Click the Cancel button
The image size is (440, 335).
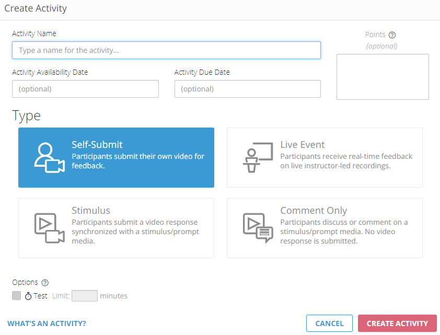pyautogui.click(x=329, y=324)
